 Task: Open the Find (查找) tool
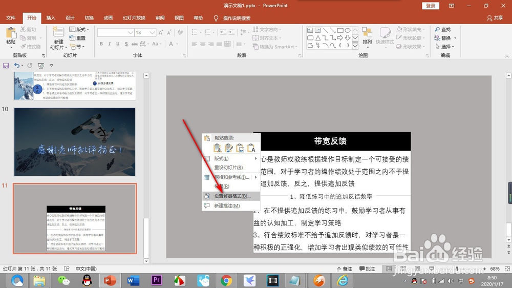point(442,29)
